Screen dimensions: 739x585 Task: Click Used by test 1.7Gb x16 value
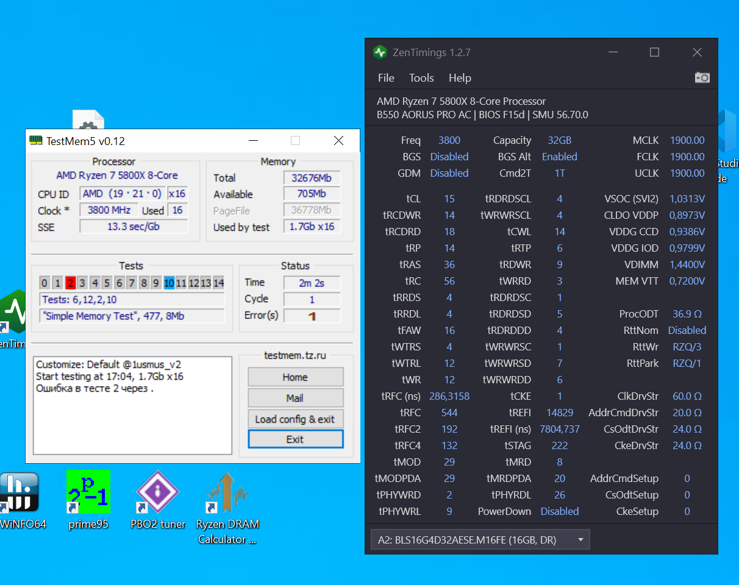pos(312,227)
